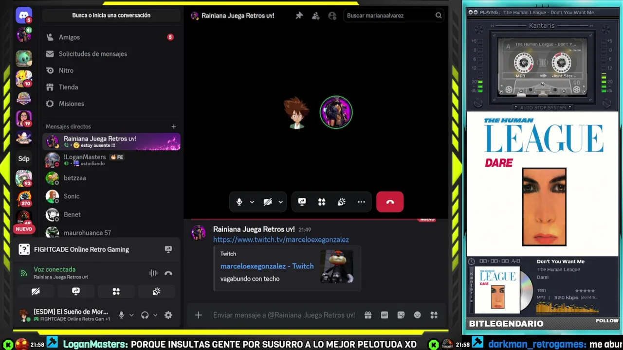Image resolution: width=623 pixels, height=350 pixels.
Task: Mute mic in user panel
Action: click(x=122, y=315)
